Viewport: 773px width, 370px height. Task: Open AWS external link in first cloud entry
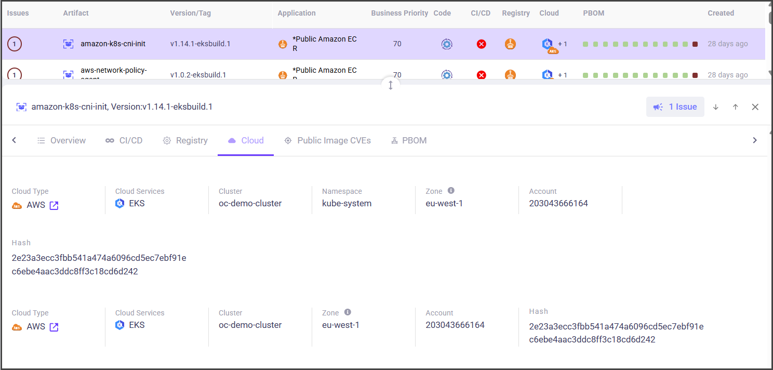(x=54, y=205)
